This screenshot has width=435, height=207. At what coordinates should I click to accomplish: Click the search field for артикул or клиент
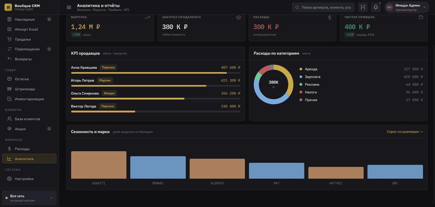point(323,7)
